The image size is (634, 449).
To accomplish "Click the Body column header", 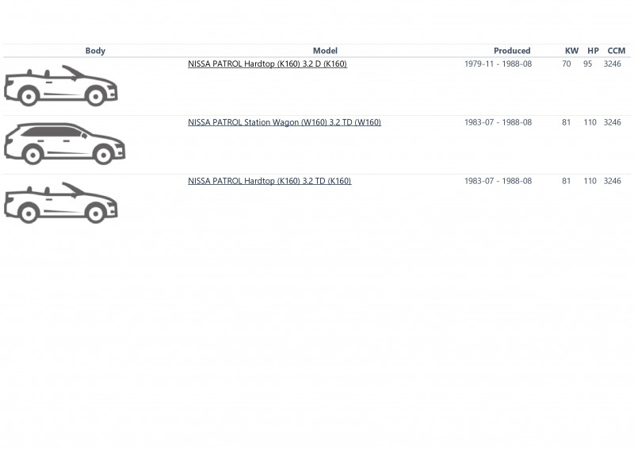I will [95, 51].
